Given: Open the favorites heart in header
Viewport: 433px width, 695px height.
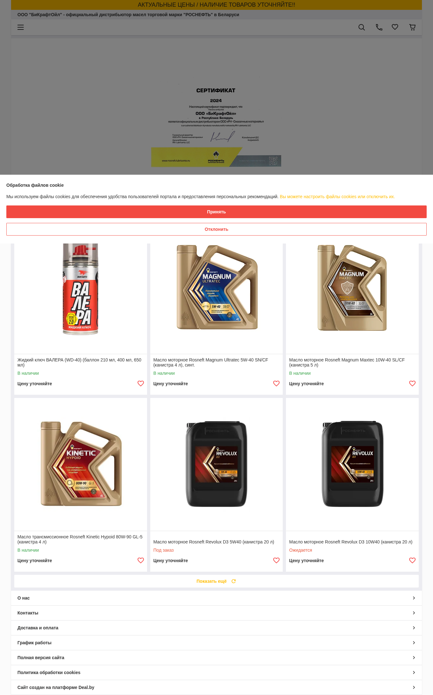Looking at the screenshot, I should coord(395,27).
